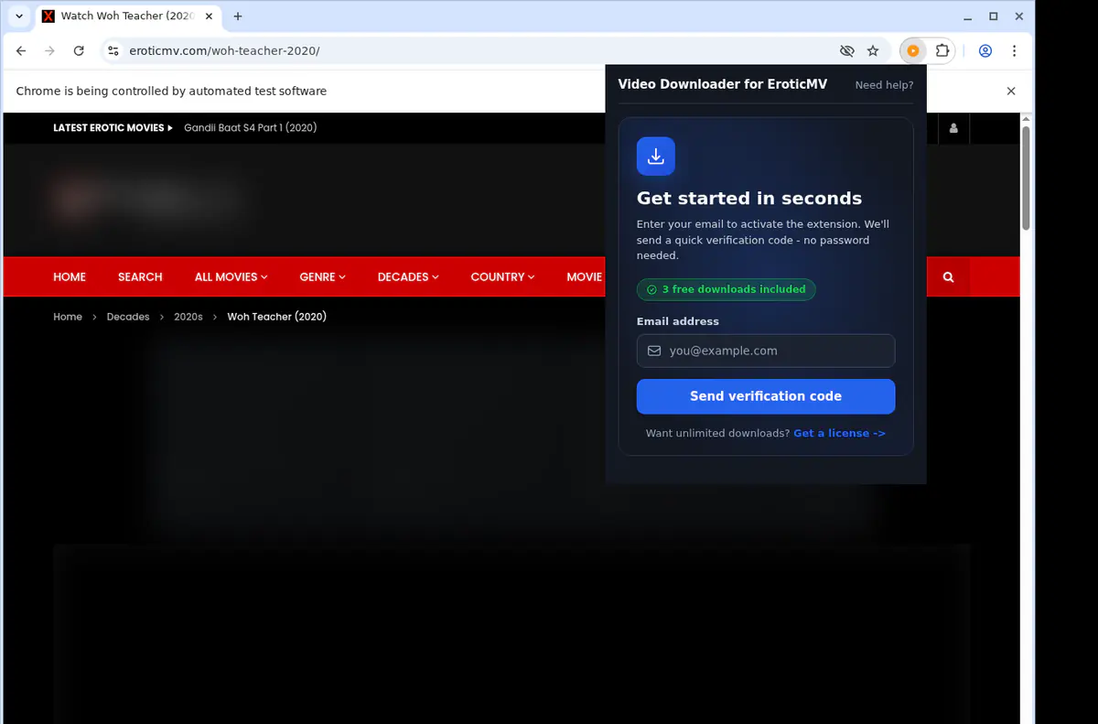Go back with the browser back arrow
The image size is (1098, 724).
tap(21, 51)
